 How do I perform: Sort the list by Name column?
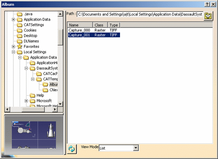tap(80, 25)
